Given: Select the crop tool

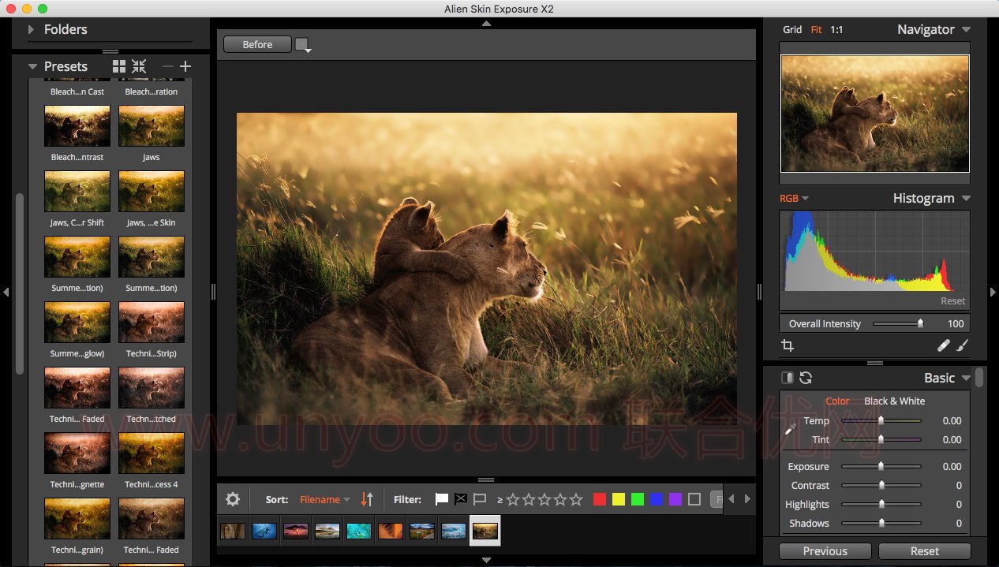Looking at the screenshot, I should click(788, 345).
